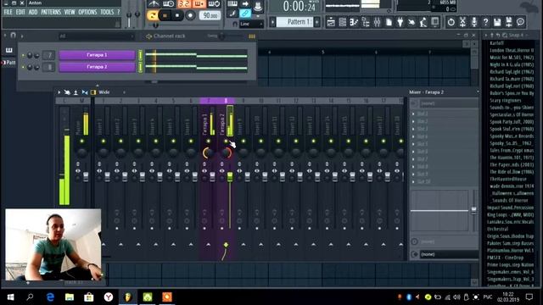Switch pattern/song mode with the orange button
This screenshot has height=305, width=543.
(152, 15)
